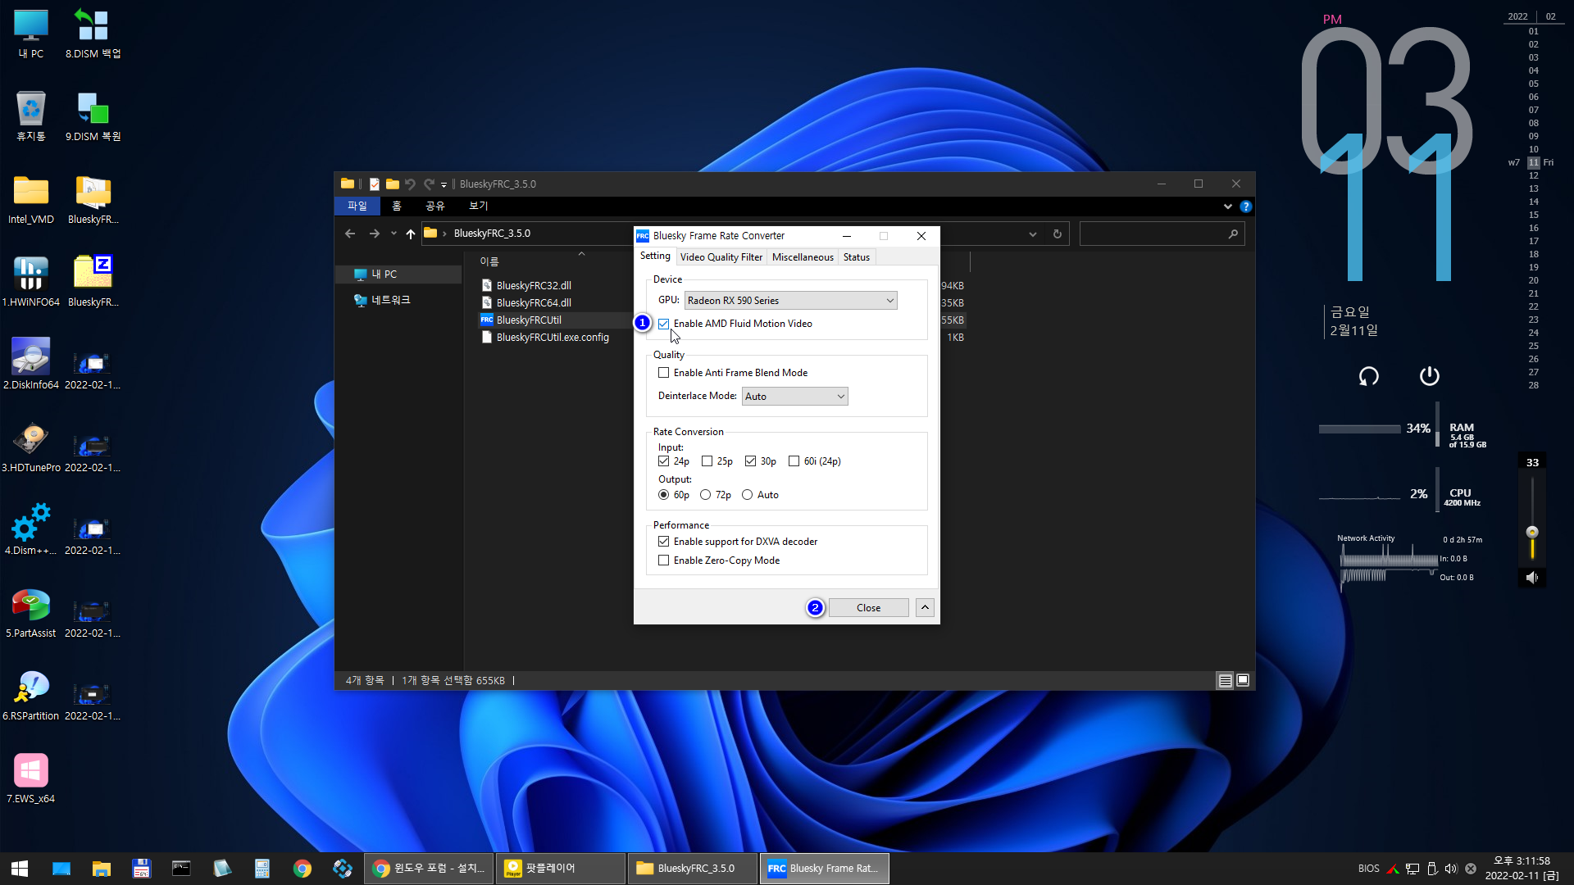1574x885 pixels.
Task: Enable Anti Frame Blend Mode checkbox
Action: [663, 373]
